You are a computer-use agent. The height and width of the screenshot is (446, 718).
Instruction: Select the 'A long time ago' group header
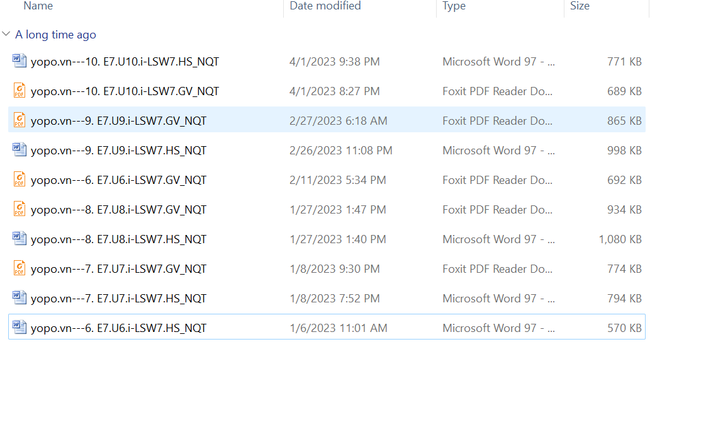point(55,35)
